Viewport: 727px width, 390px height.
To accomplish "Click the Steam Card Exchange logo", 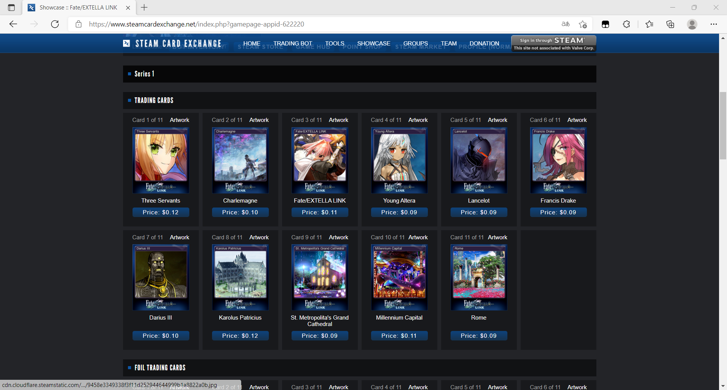I will click(172, 44).
